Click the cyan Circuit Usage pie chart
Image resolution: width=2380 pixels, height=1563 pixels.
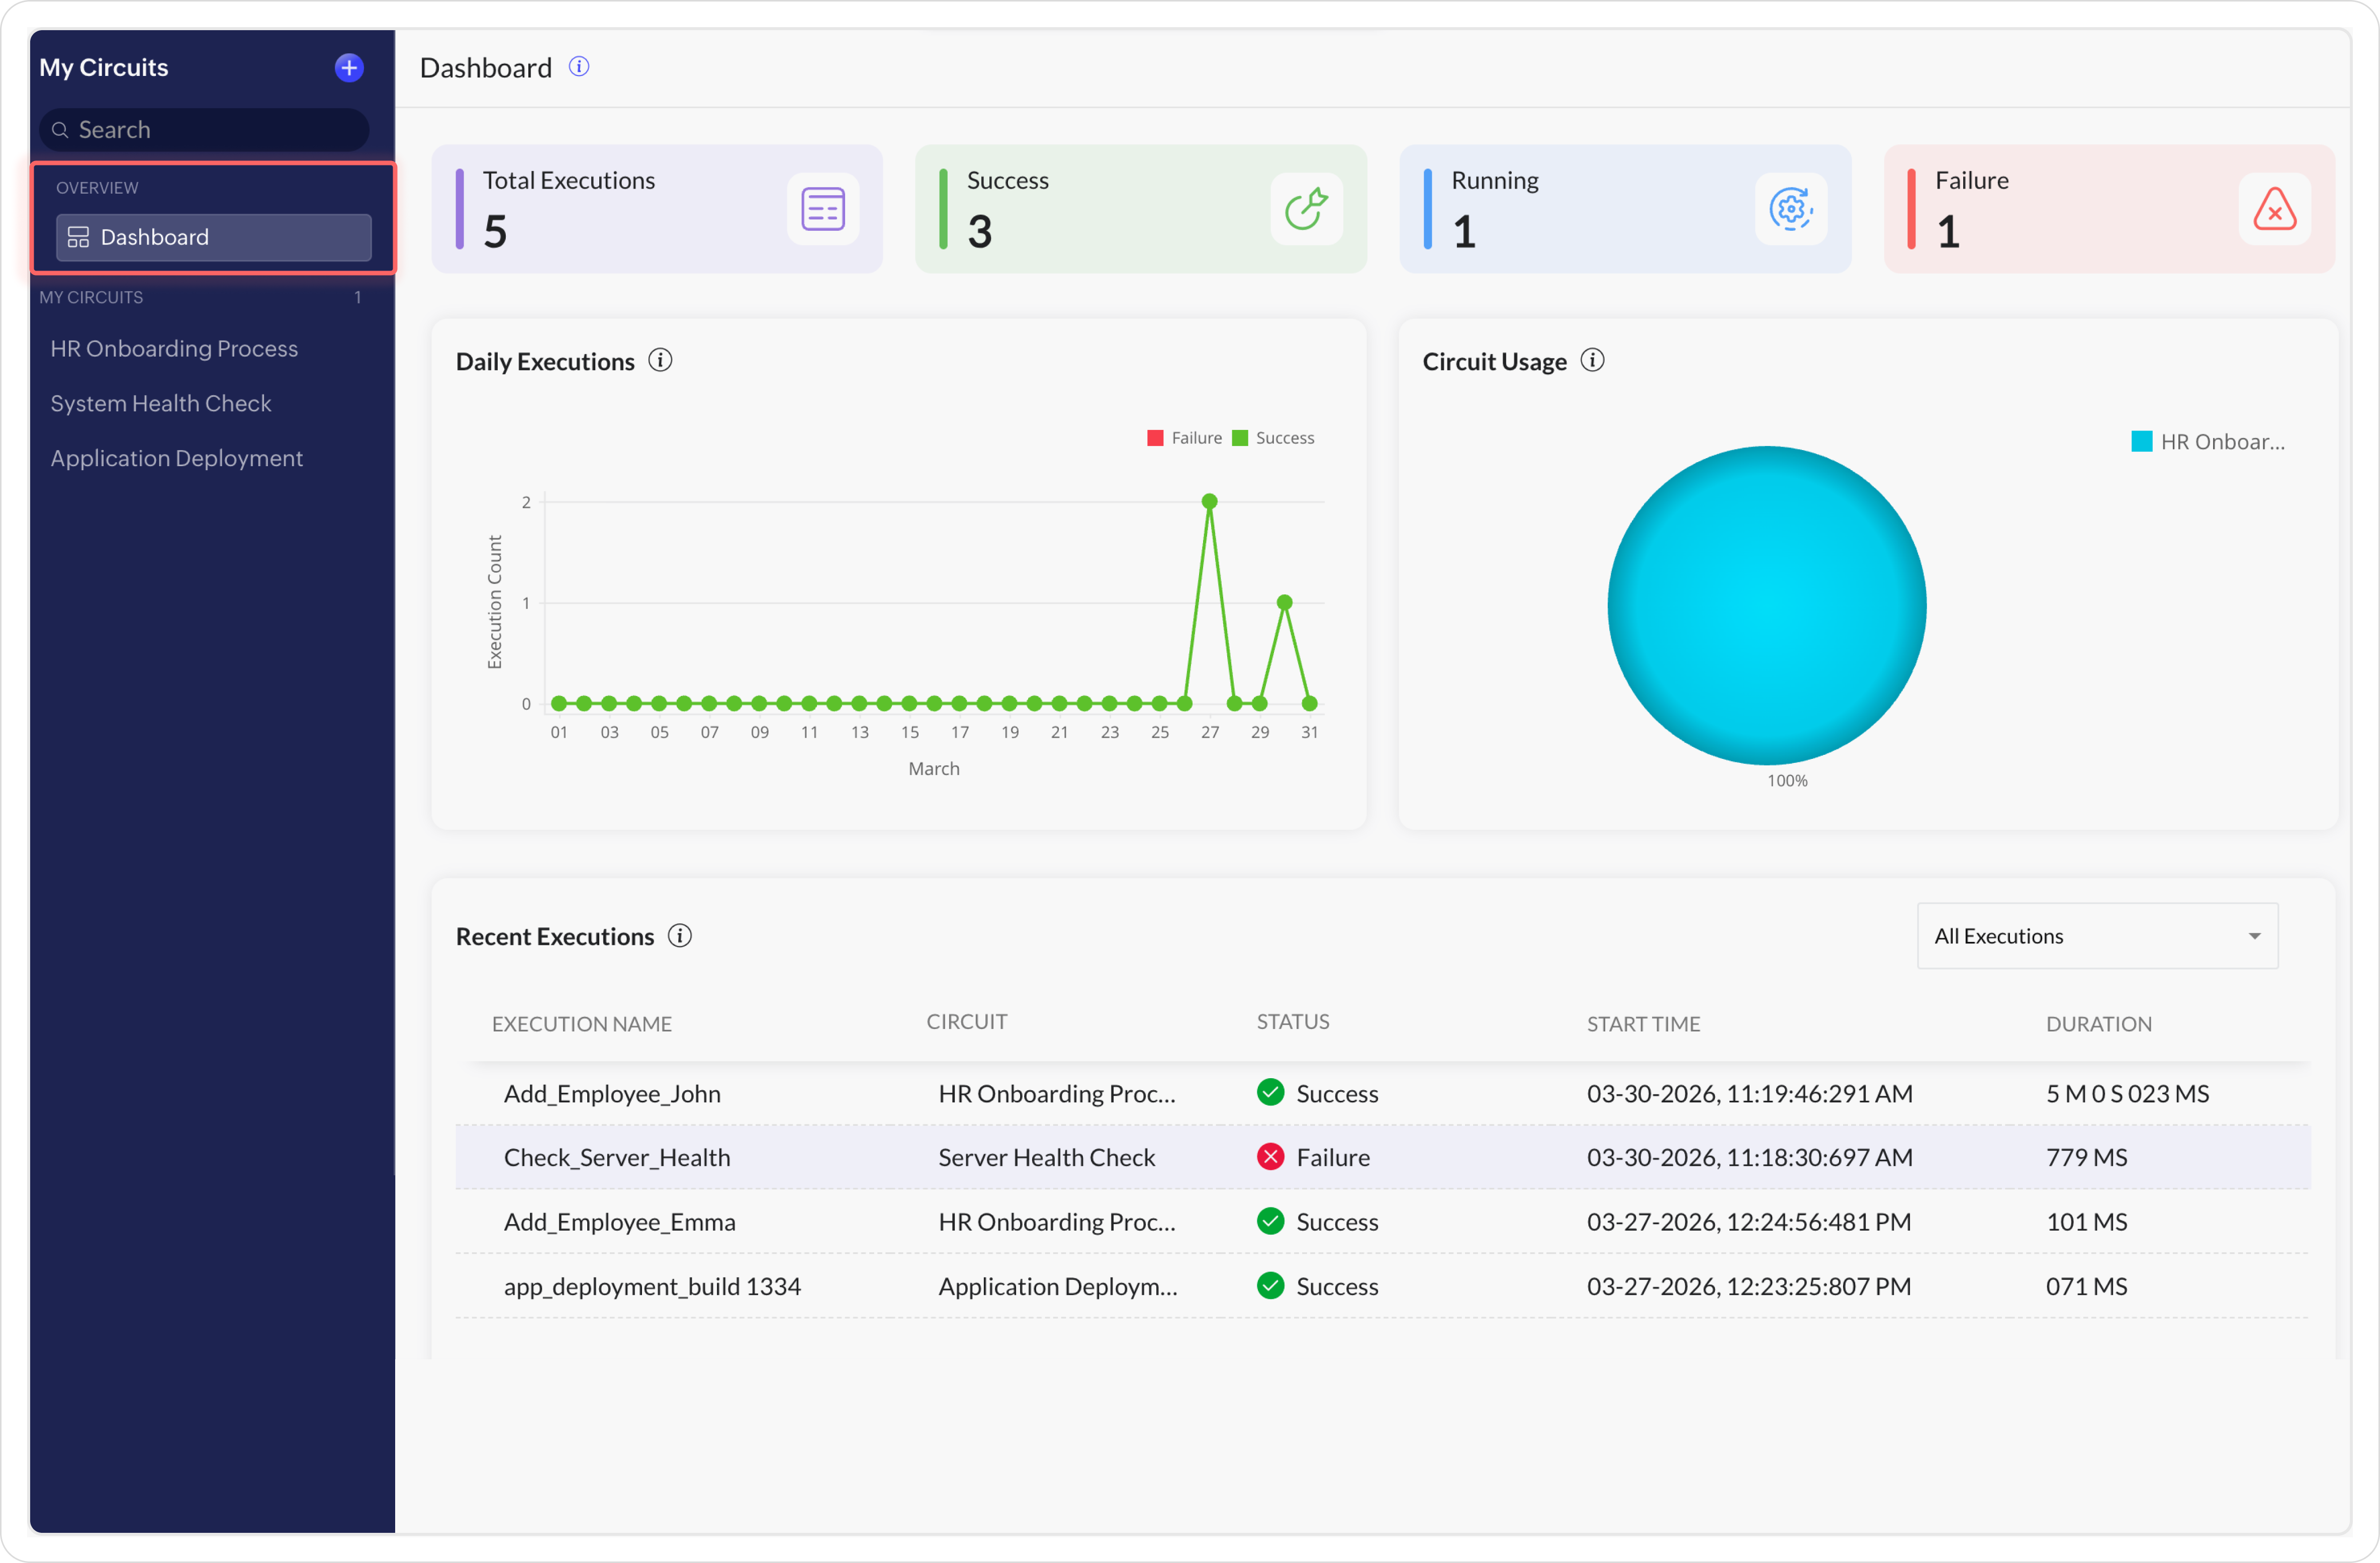[x=1766, y=605]
